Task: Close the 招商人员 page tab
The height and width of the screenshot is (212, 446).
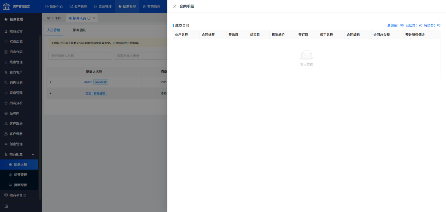Action: click(94, 18)
